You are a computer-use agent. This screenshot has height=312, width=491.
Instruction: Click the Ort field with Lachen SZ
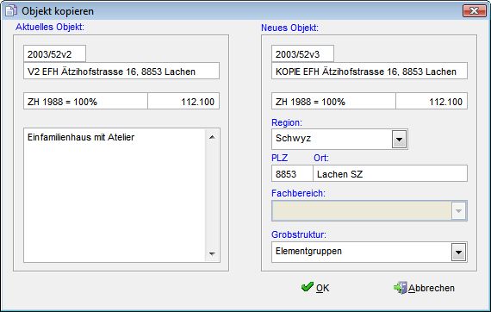point(390,173)
